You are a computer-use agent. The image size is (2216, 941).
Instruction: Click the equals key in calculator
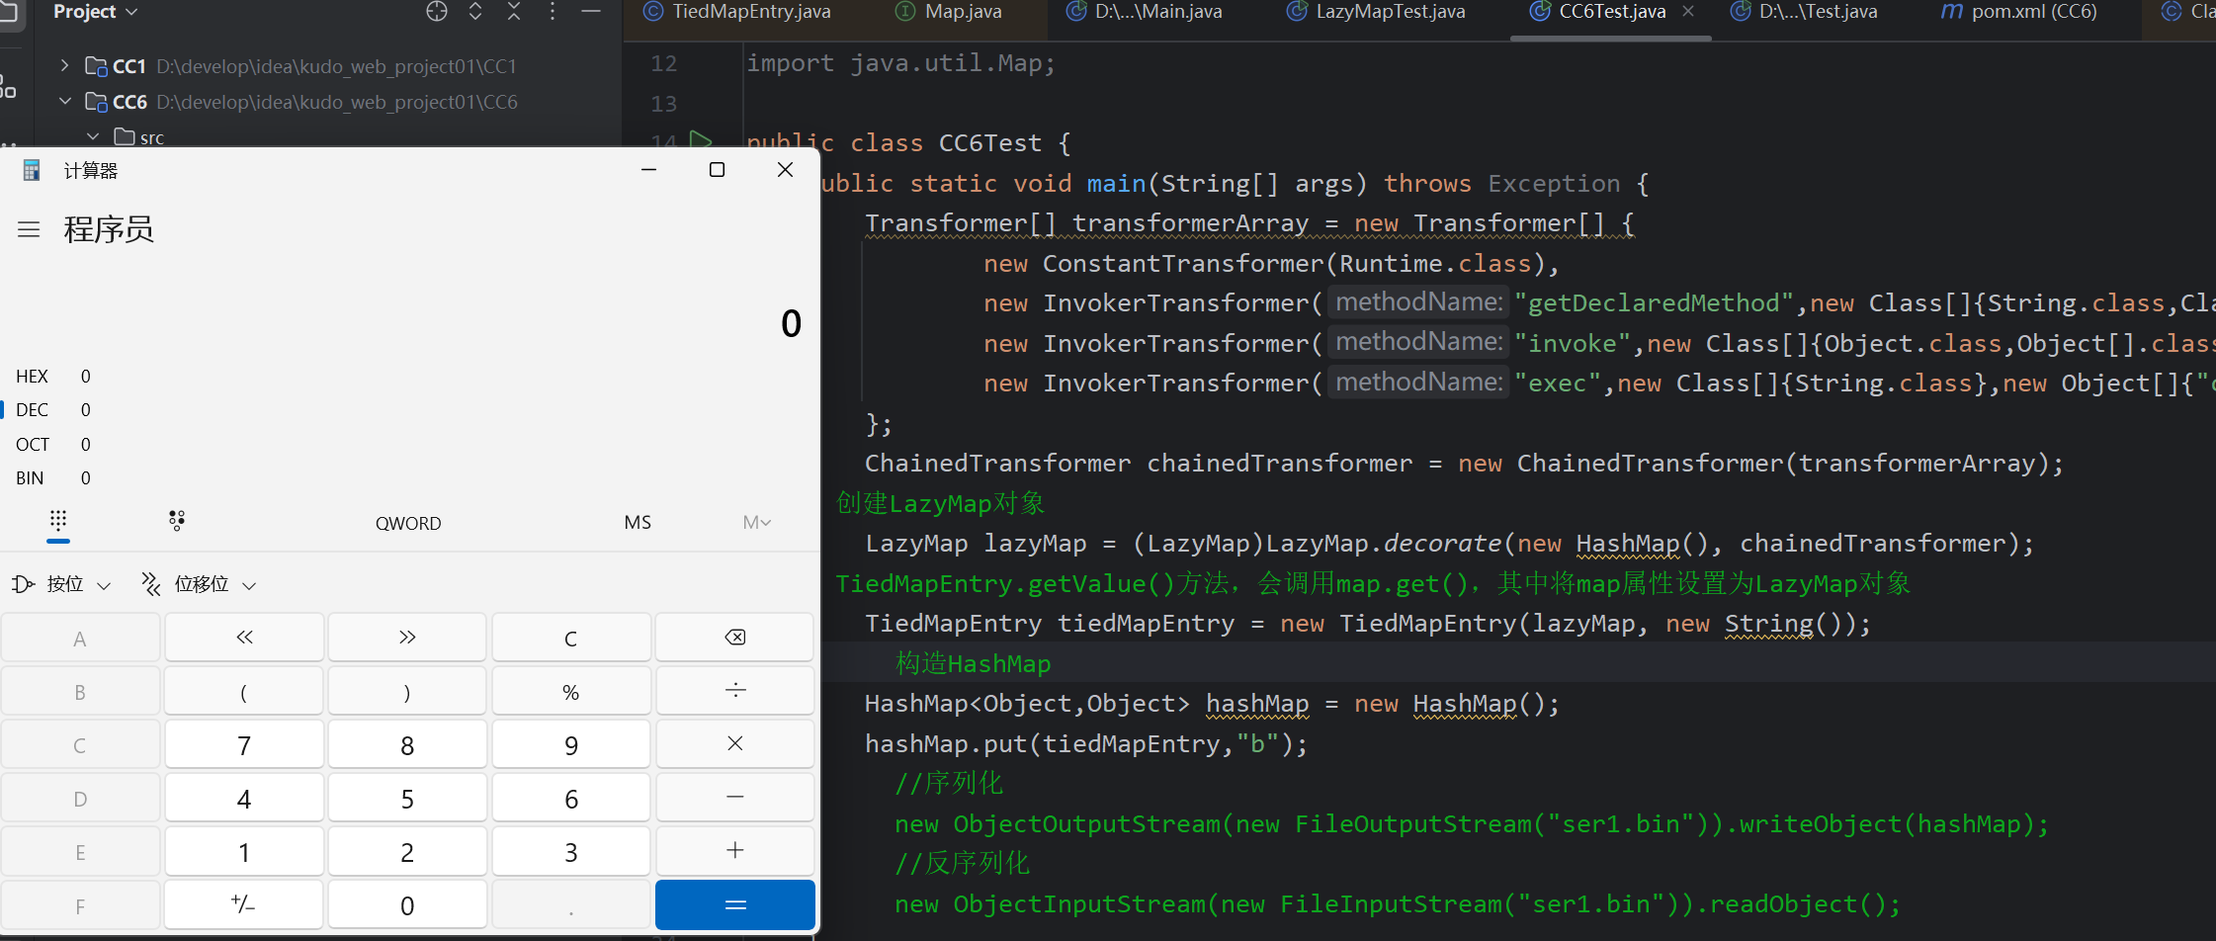point(734,904)
